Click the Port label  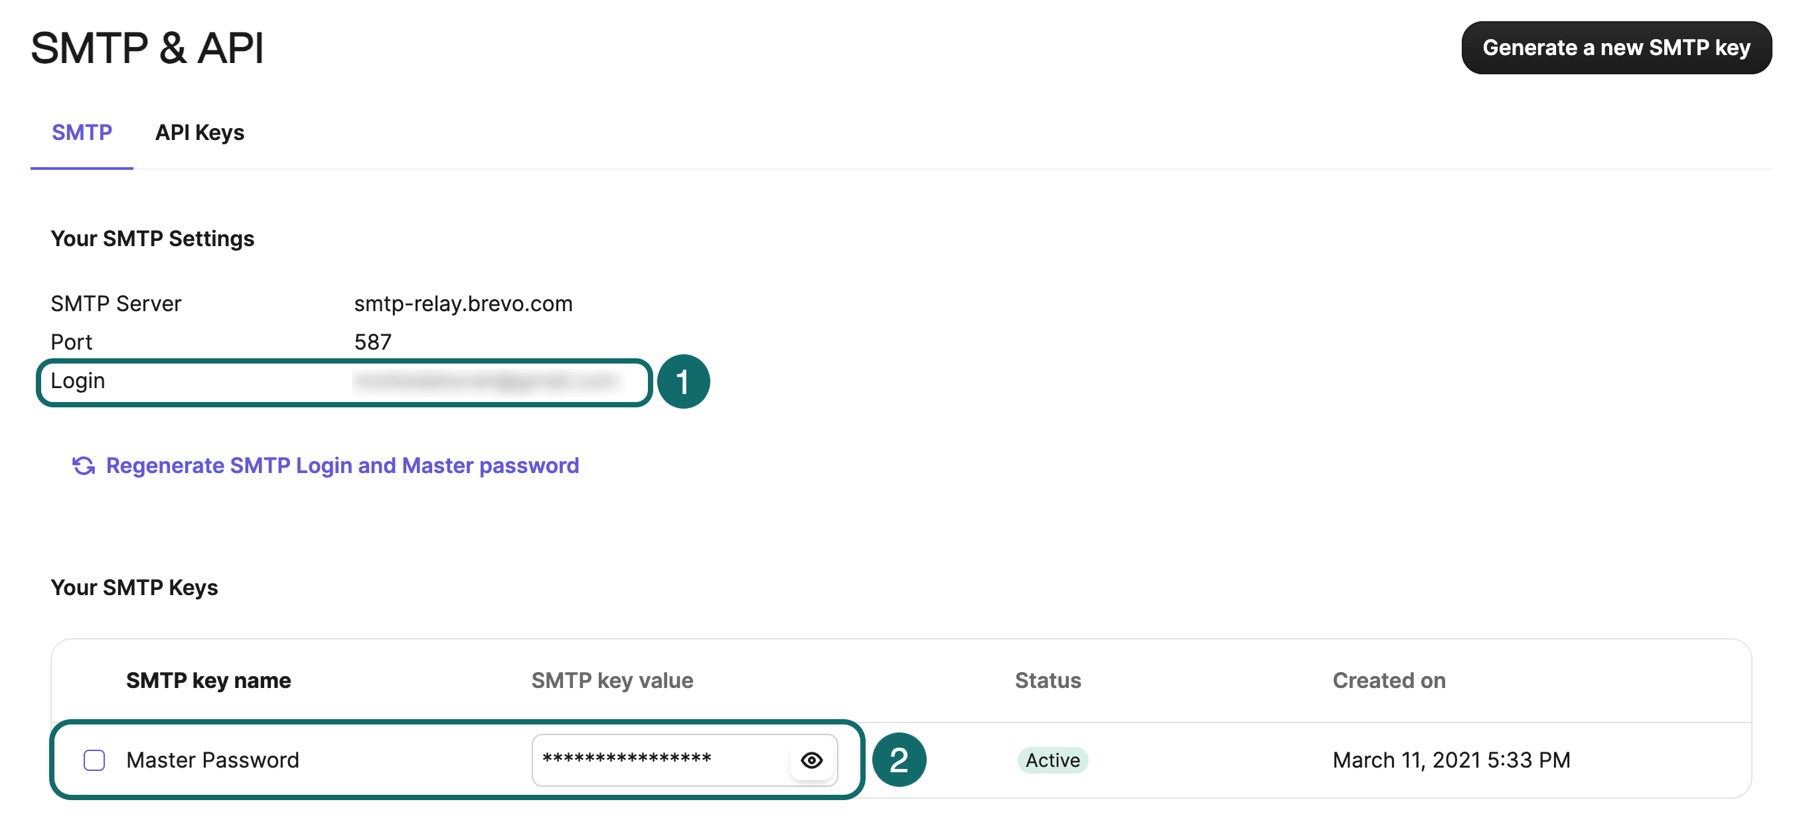(71, 342)
